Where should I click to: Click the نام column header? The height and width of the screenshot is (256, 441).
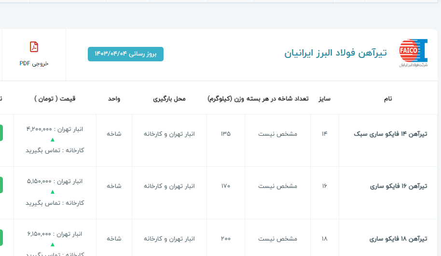[x=388, y=99]
